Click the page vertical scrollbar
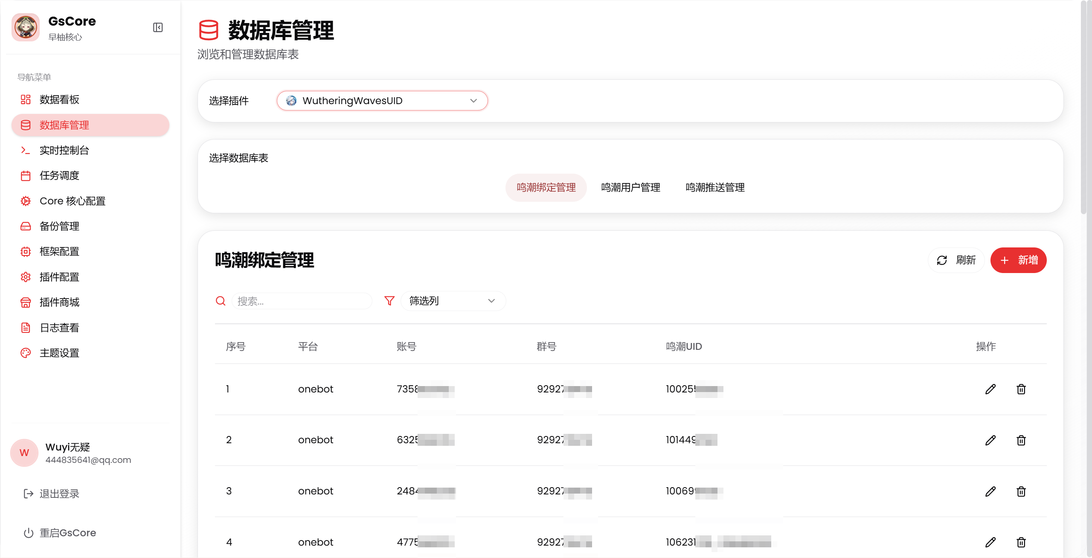 click(x=1083, y=107)
